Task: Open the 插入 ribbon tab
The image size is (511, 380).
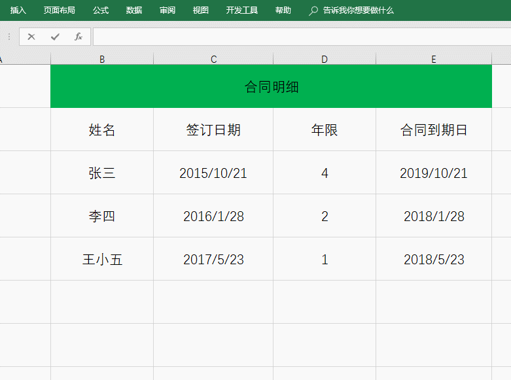Action: tap(18, 10)
